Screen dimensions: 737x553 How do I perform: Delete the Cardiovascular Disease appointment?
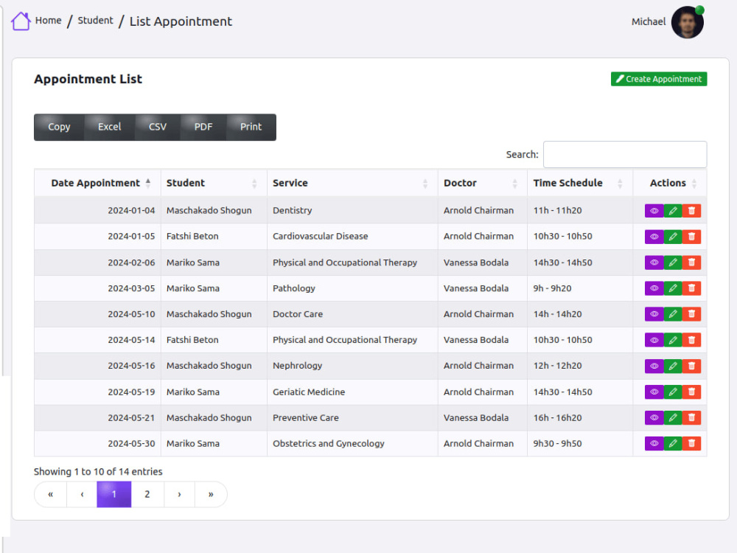point(691,237)
